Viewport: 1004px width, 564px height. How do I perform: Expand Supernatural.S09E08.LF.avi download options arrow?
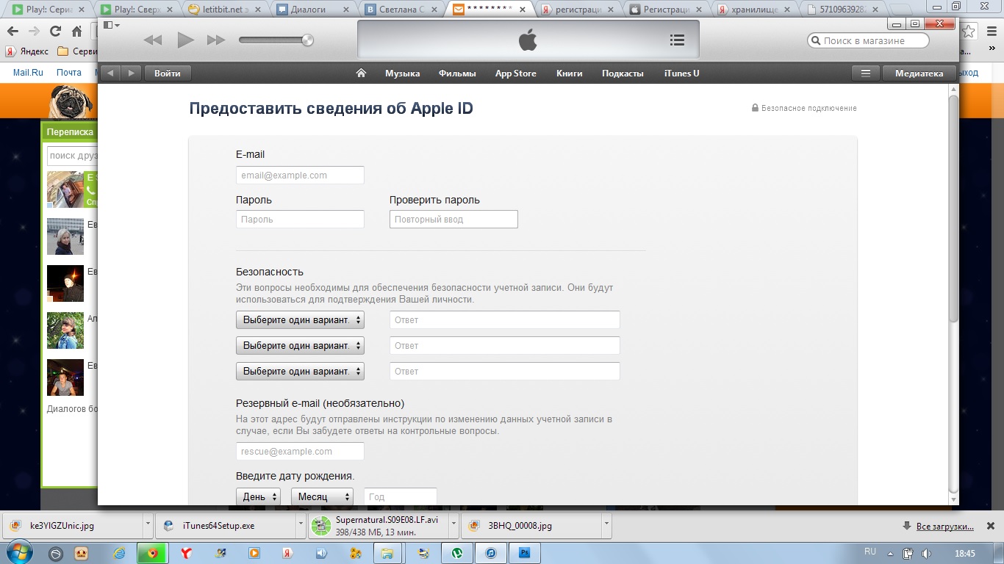[x=453, y=526]
